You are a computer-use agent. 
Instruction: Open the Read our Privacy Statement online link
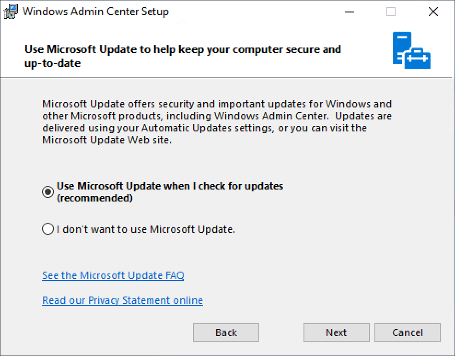122,301
